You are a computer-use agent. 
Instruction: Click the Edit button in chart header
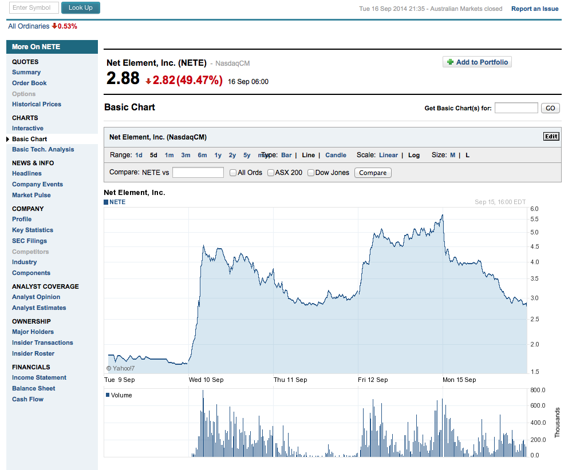pos(551,137)
